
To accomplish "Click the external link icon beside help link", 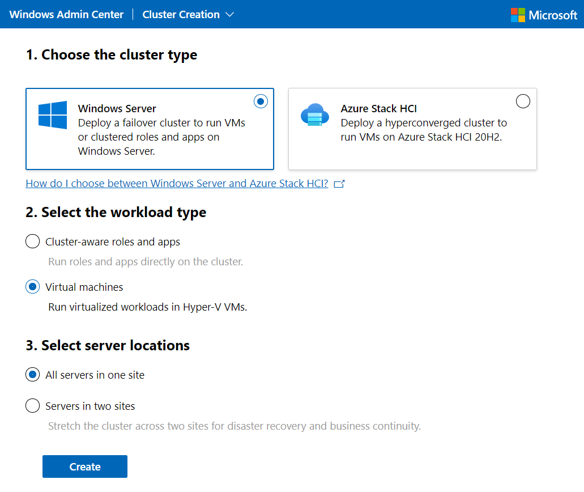I will coord(339,184).
